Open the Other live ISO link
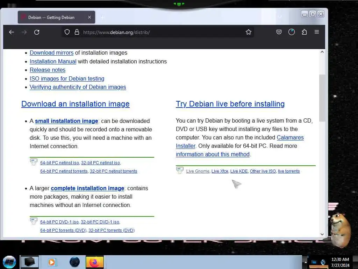The width and height of the screenshot is (358, 269). click(x=263, y=171)
